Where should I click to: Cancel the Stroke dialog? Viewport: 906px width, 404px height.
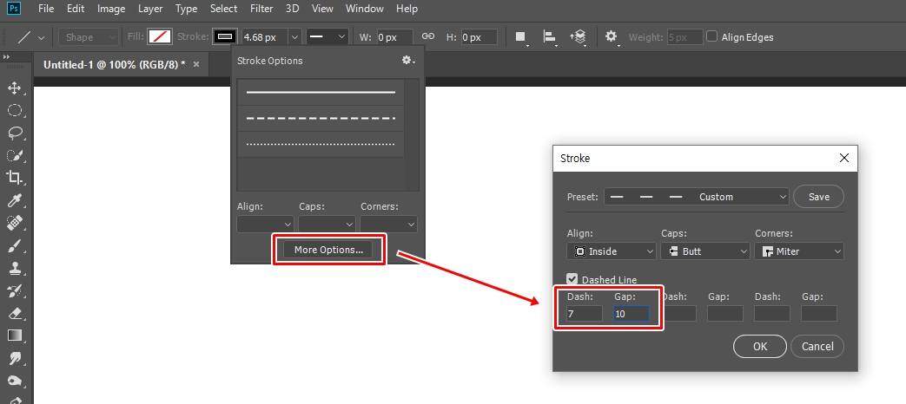[817, 347]
